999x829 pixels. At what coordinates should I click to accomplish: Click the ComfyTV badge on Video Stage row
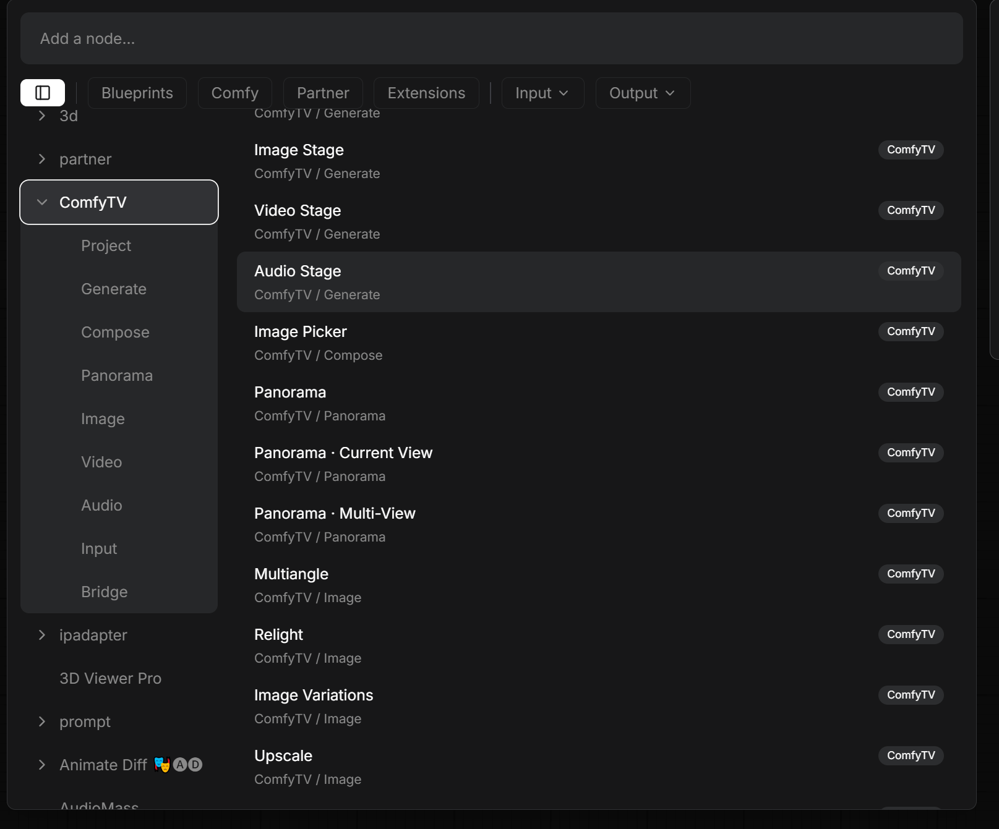(911, 210)
